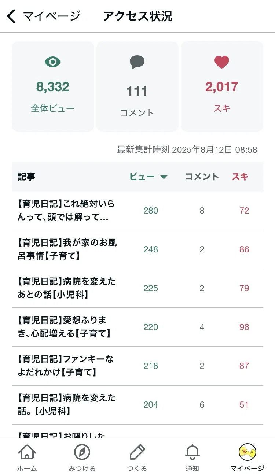The height and width of the screenshot is (474, 275).
Task: Open article 病院を変えたあとの話【小児科】
Action: (x=137, y=288)
